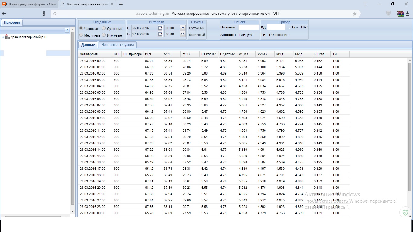This screenshot has height=232, width=413.
Task: Open calendar picker for end date 27.03.2016
Action: coord(160,34)
